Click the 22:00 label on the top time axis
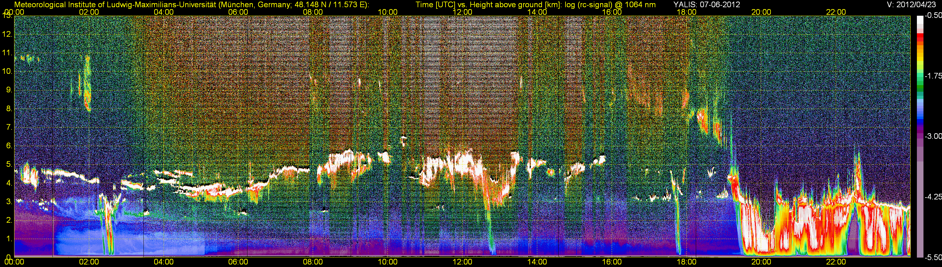Viewport: 942px width, 267px height. (x=836, y=12)
